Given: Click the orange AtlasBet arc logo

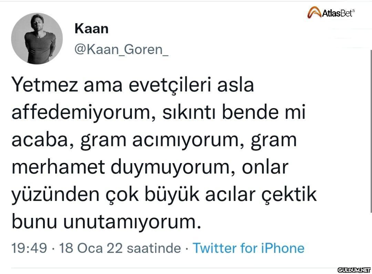Looking at the screenshot, I should pyautogui.click(x=314, y=13).
